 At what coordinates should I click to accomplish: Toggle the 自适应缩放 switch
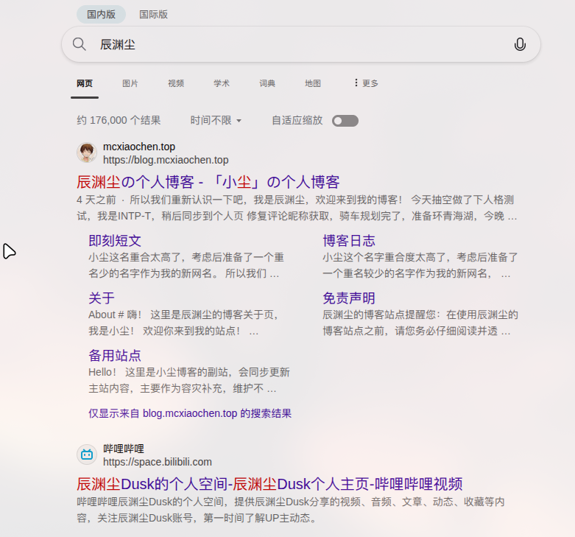(345, 121)
